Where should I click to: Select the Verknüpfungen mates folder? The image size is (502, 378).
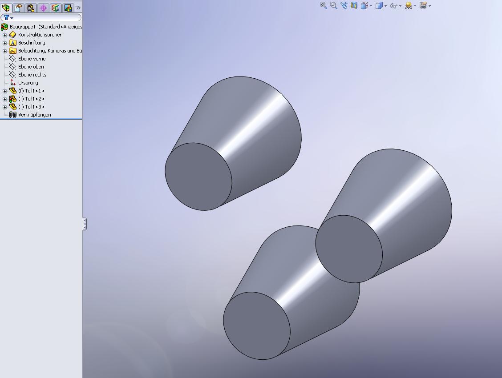tap(35, 115)
